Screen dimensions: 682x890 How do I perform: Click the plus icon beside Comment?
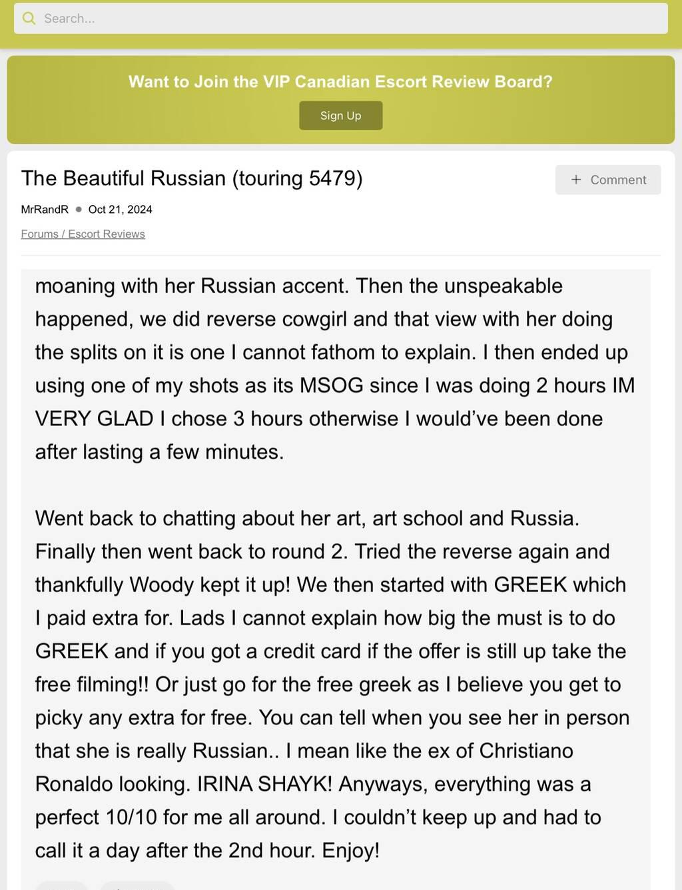(576, 180)
